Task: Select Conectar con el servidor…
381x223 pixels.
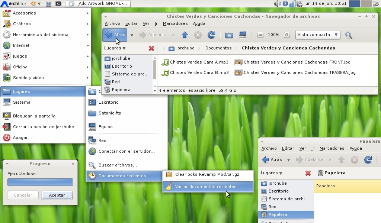Action: pyautogui.click(x=127, y=151)
